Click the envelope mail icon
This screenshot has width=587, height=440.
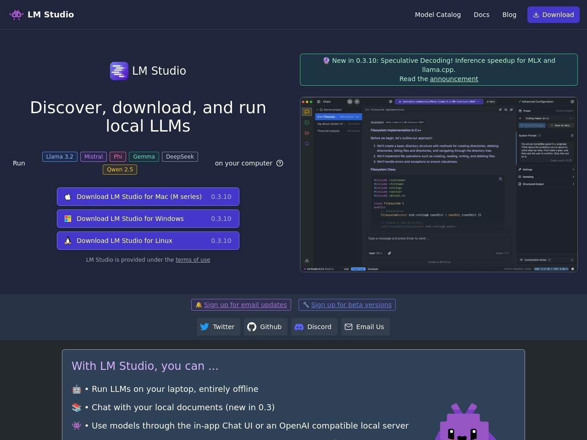(x=349, y=327)
